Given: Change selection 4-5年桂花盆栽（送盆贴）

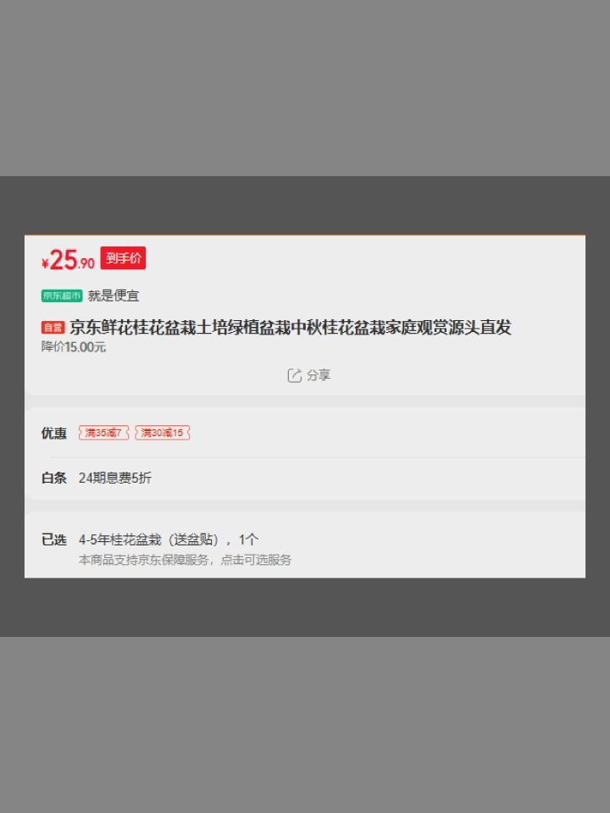Looking at the screenshot, I should [149, 539].
